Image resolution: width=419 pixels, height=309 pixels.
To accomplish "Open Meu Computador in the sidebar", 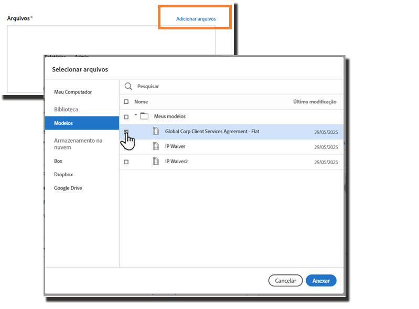I will point(73,92).
